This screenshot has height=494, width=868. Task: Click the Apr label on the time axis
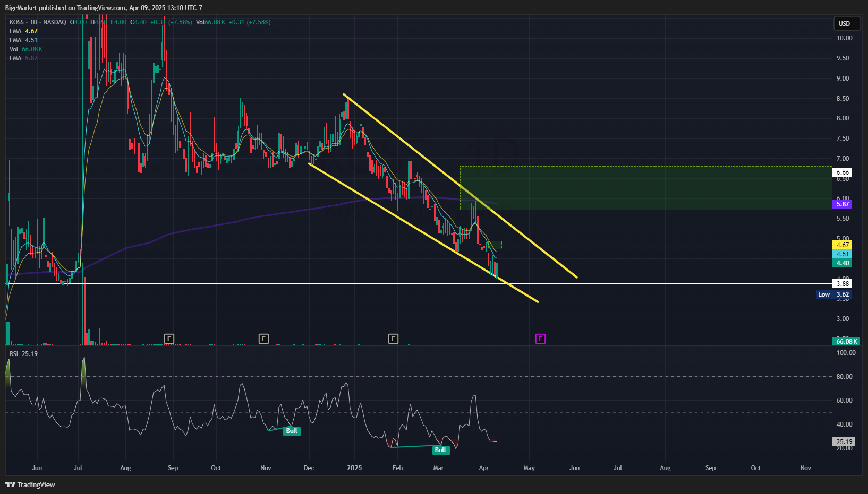pos(483,468)
